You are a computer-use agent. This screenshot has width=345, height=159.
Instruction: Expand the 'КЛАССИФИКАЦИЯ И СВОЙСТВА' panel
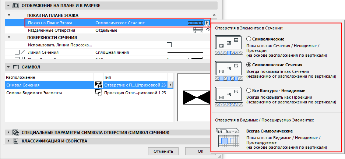[x=8, y=141]
